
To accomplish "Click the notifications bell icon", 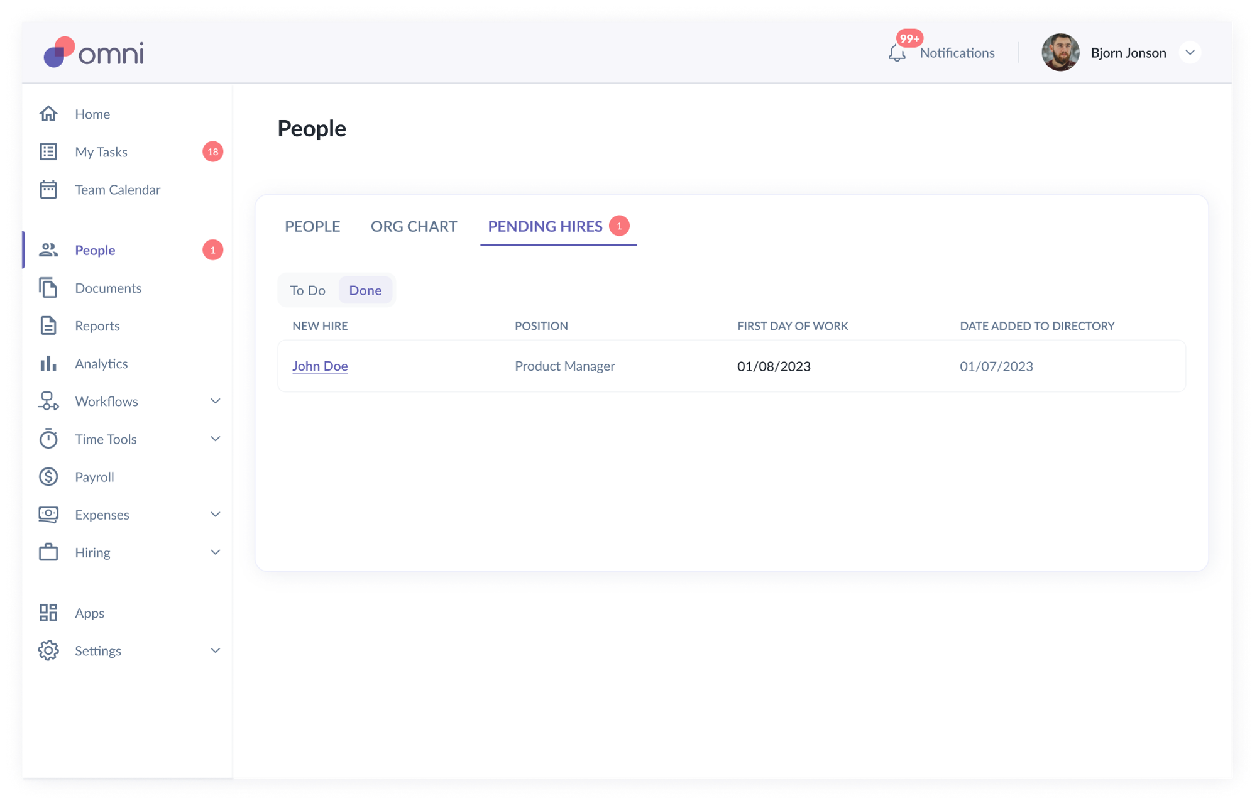I will [897, 53].
